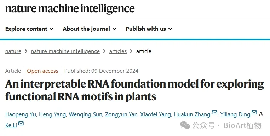Image resolution: width=270 pixels, height=136 pixels.
Task: Navigate to the articles breadcrumb
Action: (x=118, y=51)
